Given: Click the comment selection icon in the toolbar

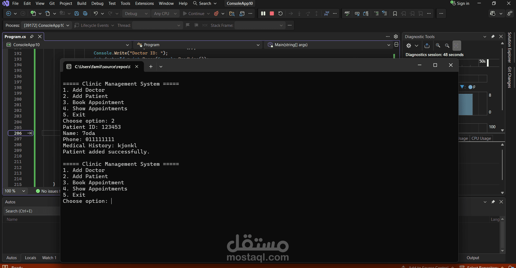Looking at the screenshot, I should point(376,13).
